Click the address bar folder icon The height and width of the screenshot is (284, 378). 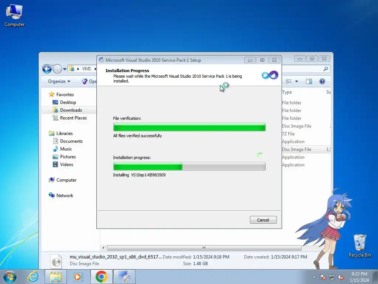72,69
